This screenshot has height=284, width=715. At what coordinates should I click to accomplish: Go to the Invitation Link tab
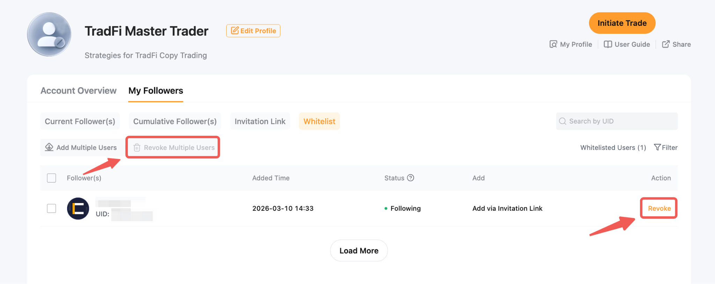tap(260, 121)
